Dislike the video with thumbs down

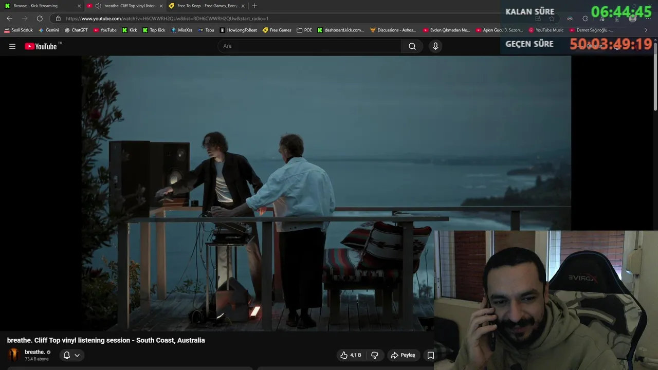pyautogui.click(x=375, y=355)
